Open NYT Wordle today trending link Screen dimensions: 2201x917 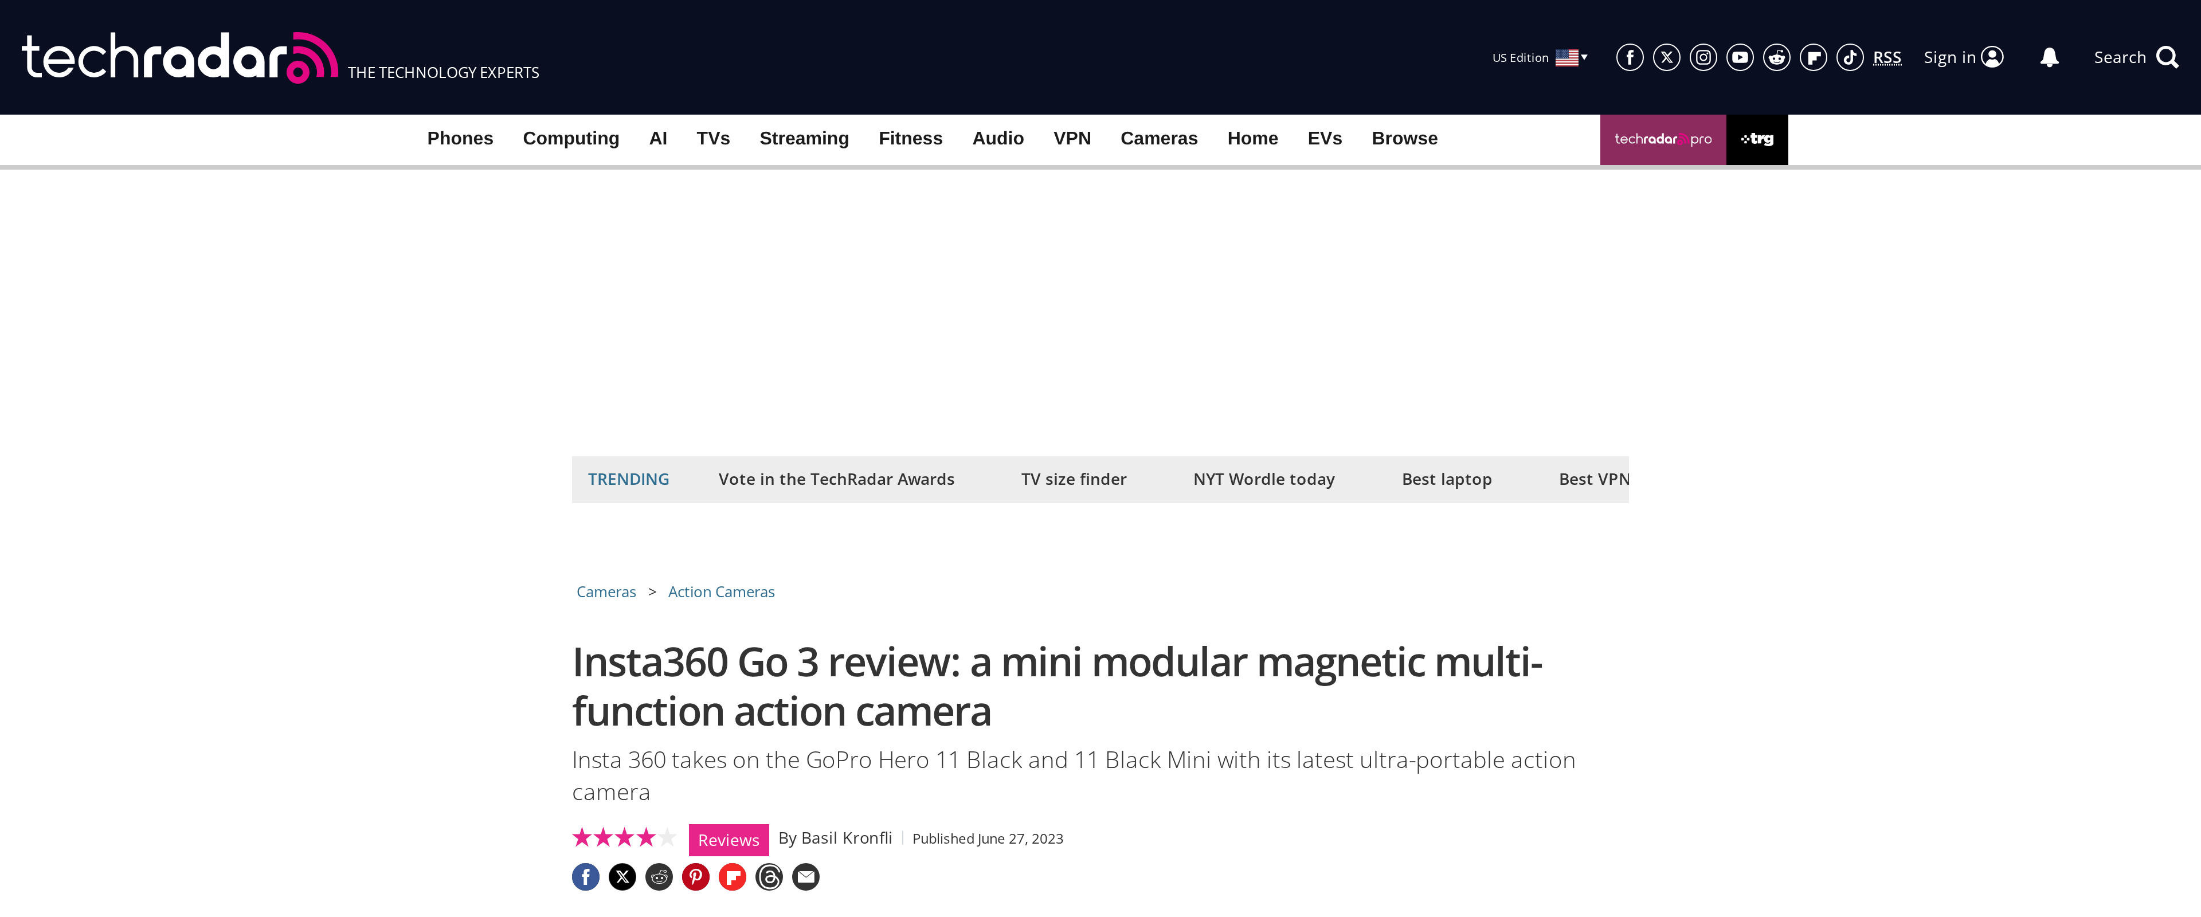tap(1264, 480)
